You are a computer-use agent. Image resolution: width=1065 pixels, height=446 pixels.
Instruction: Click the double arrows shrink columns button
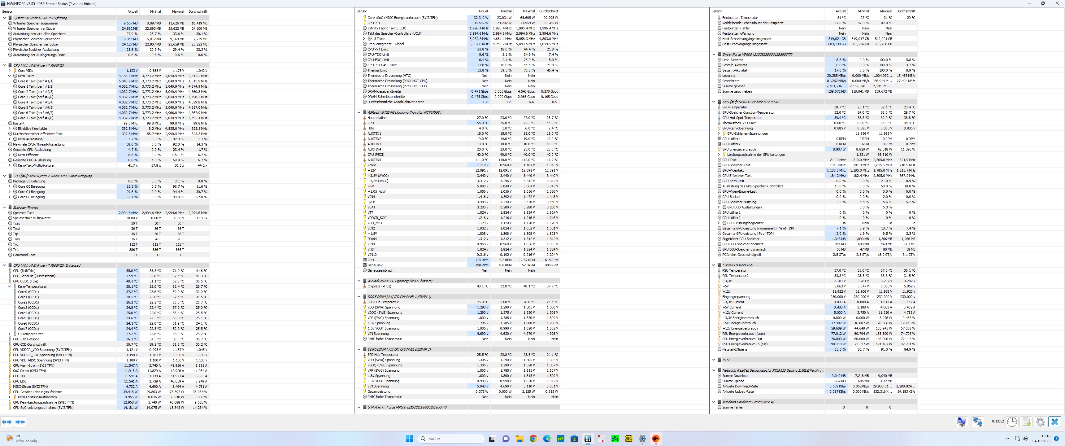coord(20,422)
